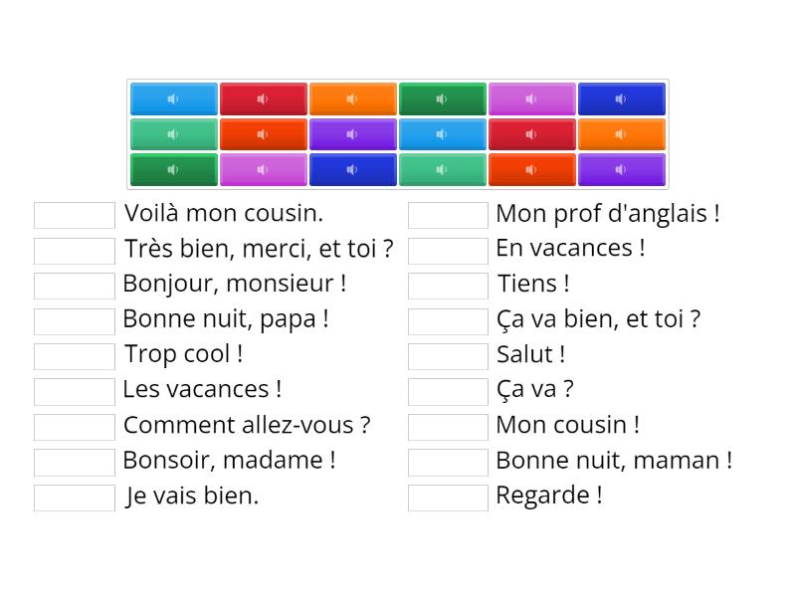This screenshot has width=796, height=597.
Task: Play the orange-red audio tile in bottom row
Action: (531, 170)
